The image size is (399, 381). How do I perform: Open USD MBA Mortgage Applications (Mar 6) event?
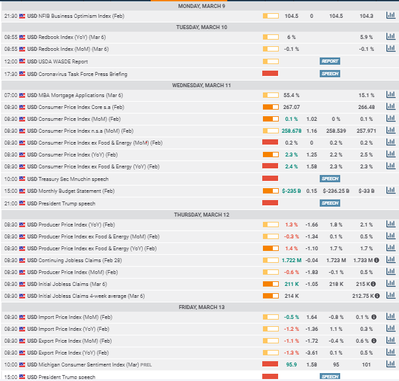75,95
